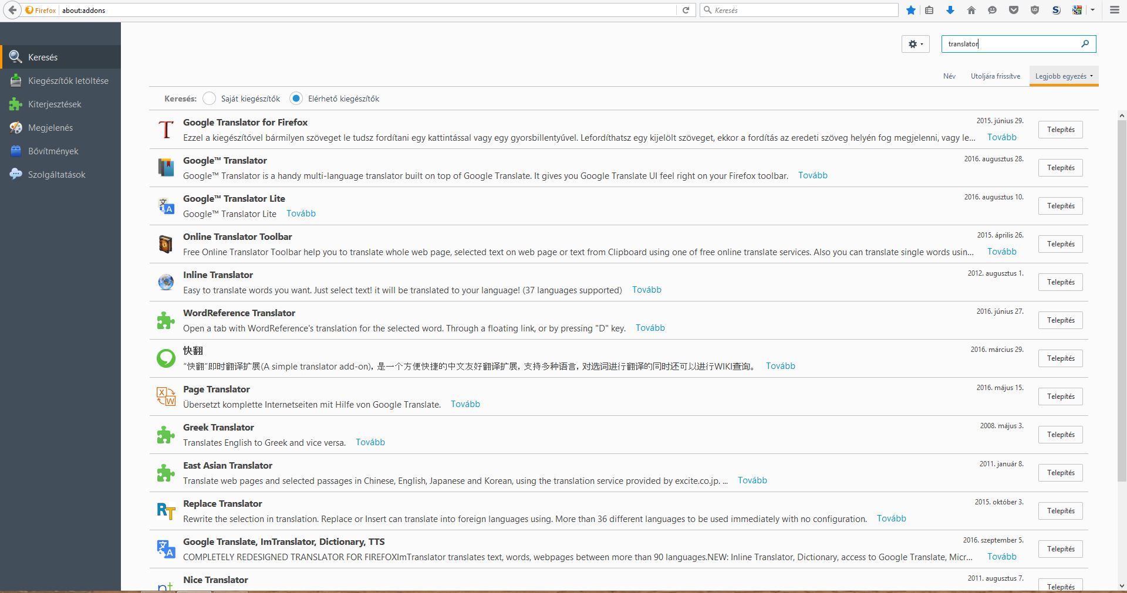Click the about:addons URL bar

pos(367,10)
